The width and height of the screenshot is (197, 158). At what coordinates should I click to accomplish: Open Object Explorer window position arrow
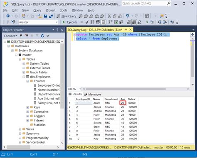(x=53, y=30)
